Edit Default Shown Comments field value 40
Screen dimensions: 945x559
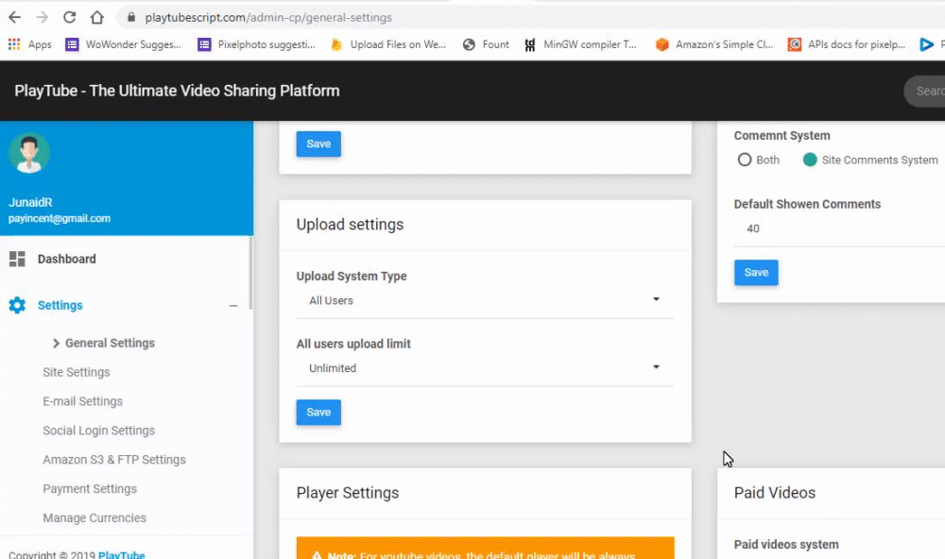pos(839,229)
